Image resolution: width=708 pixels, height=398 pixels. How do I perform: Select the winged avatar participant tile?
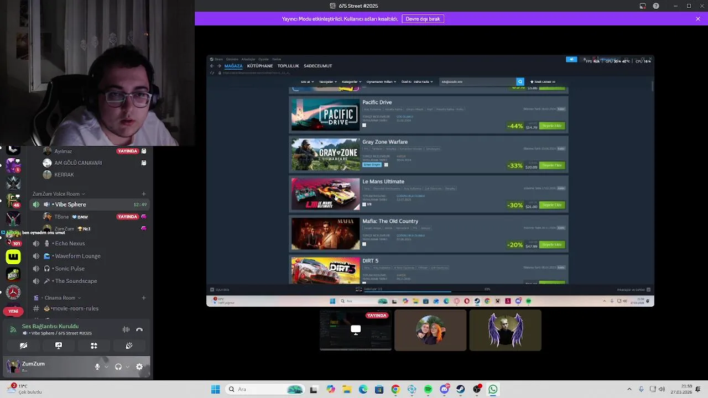click(x=505, y=330)
